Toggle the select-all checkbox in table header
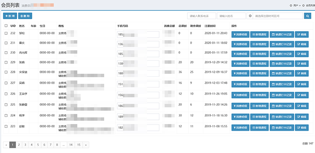Screen dimensions: 315x153 coord(6,26)
